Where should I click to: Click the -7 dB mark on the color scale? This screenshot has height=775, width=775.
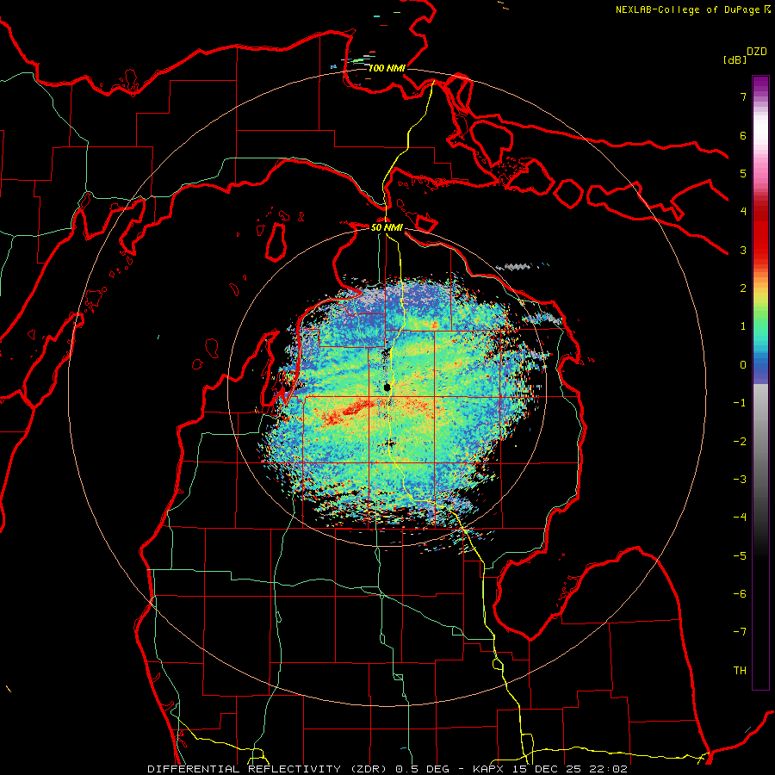pyautogui.click(x=740, y=632)
